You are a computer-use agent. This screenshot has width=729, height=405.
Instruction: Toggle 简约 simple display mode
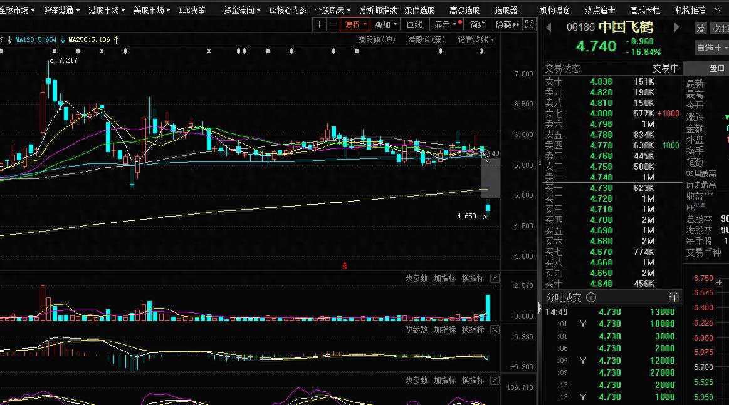(x=478, y=24)
